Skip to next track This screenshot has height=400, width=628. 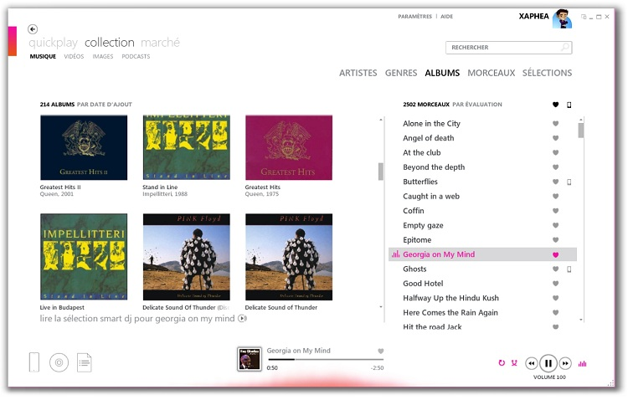click(565, 363)
